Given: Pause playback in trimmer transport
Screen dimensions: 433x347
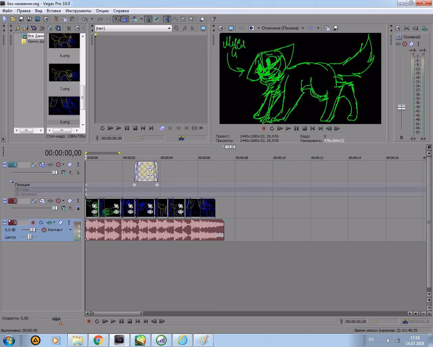Looking at the screenshot, I should pos(127,128).
